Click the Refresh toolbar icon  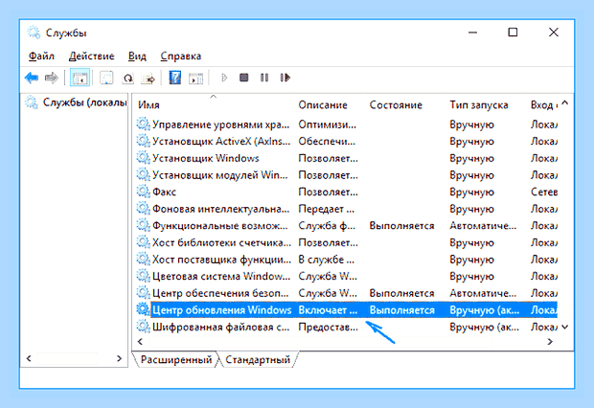click(x=128, y=78)
